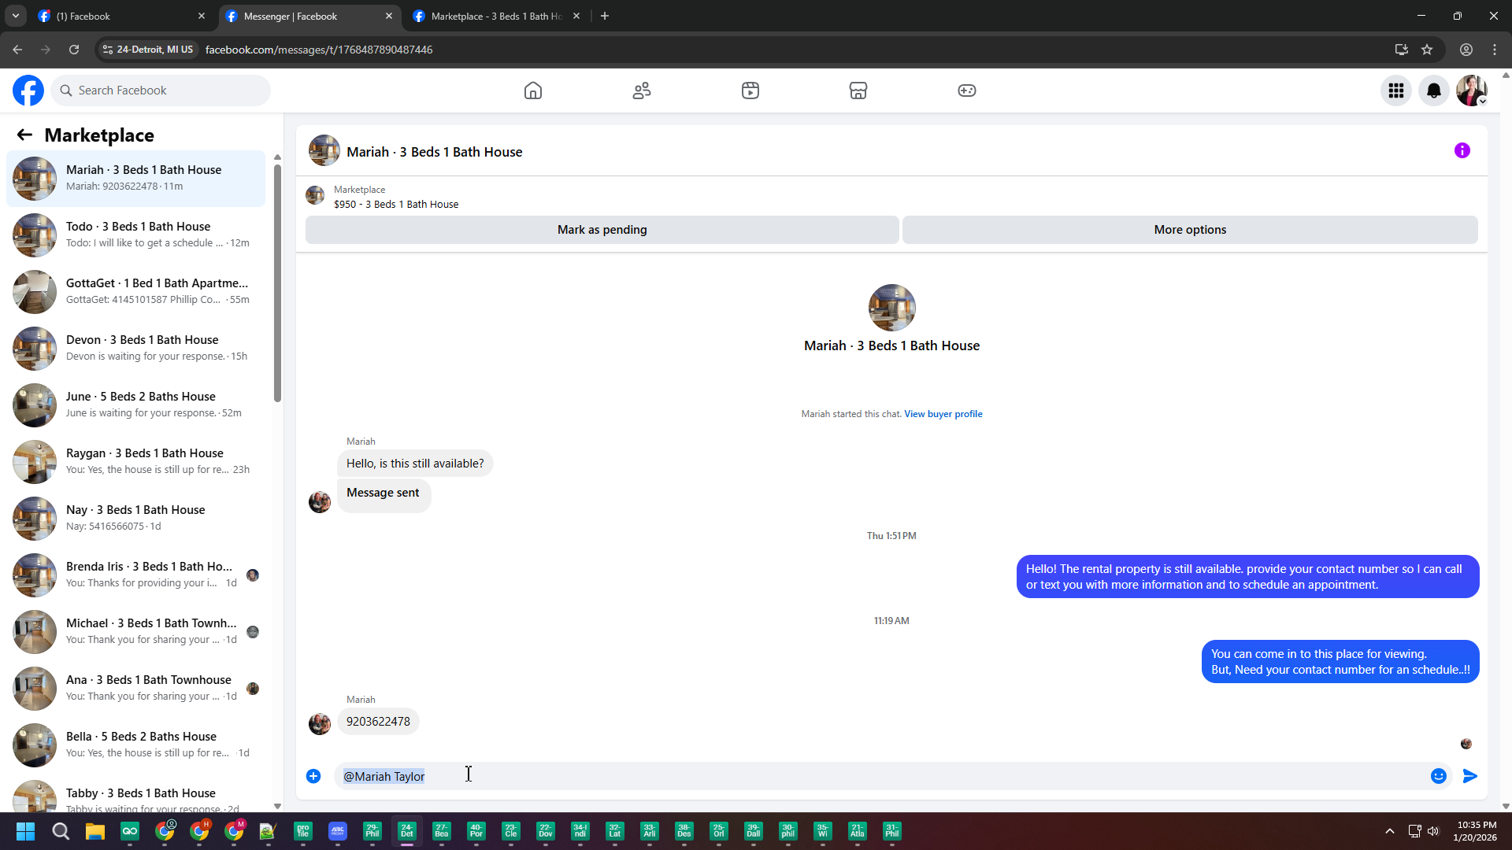Viewport: 1512px width, 850px height.
Task: Bookmark this page with the star icon
Action: [1427, 50]
